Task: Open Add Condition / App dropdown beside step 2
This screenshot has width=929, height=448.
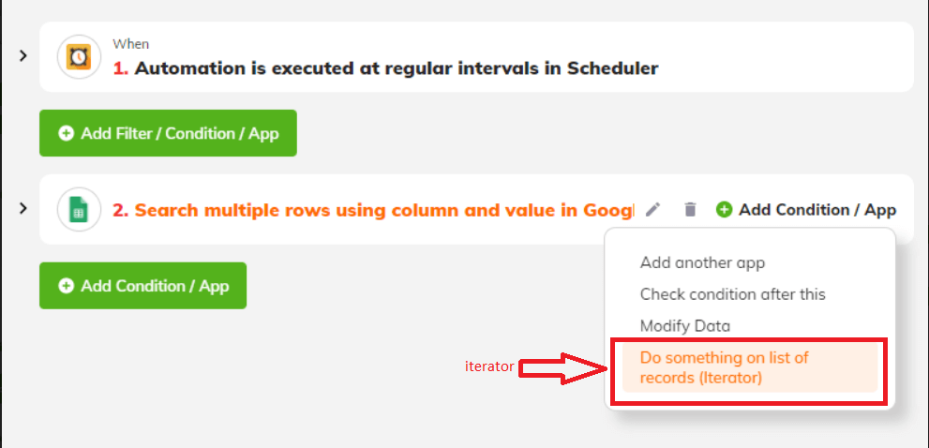Action: click(806, 210)
